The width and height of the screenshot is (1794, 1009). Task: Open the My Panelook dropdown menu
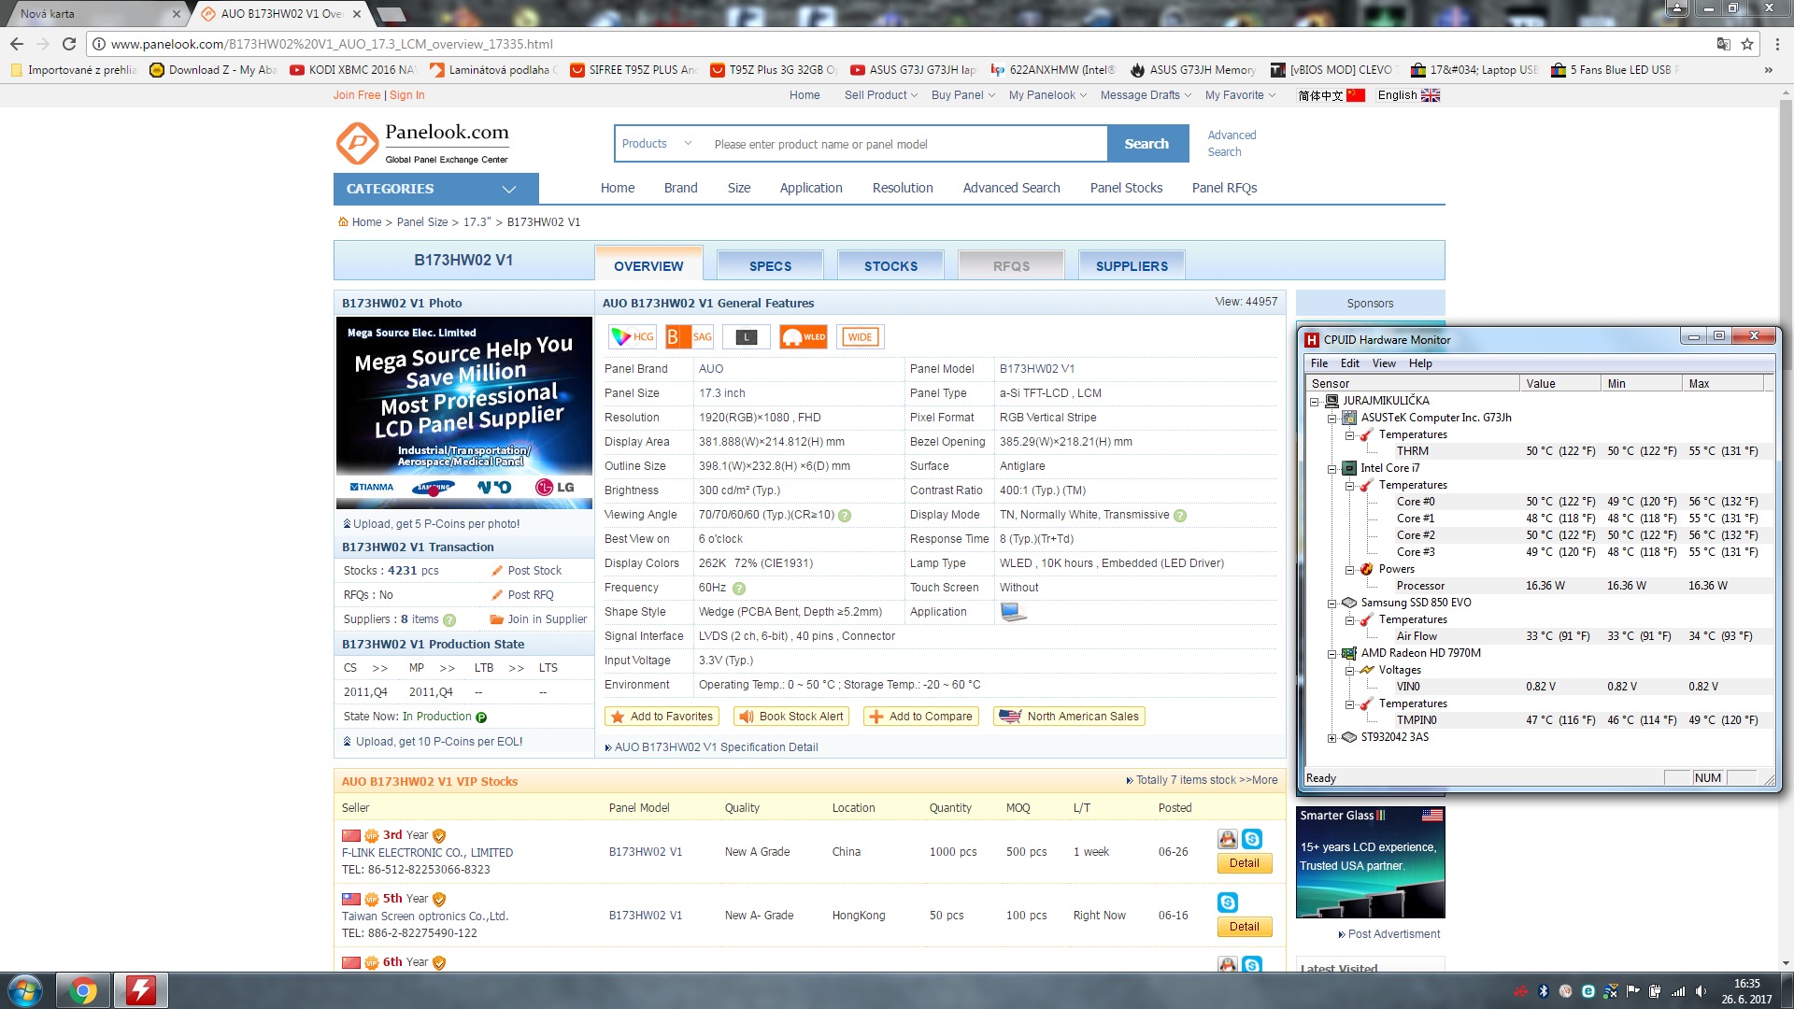point(1047,95)
